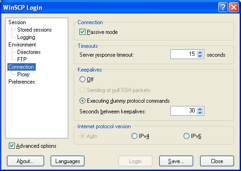Select Off keepalives radio button
Screen dimensions: 241x171
pyautogui.click(x=82, y=79)
